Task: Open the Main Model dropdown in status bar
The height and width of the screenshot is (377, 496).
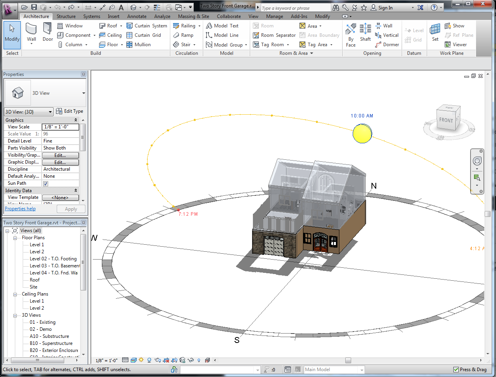Action: [361, 370]
